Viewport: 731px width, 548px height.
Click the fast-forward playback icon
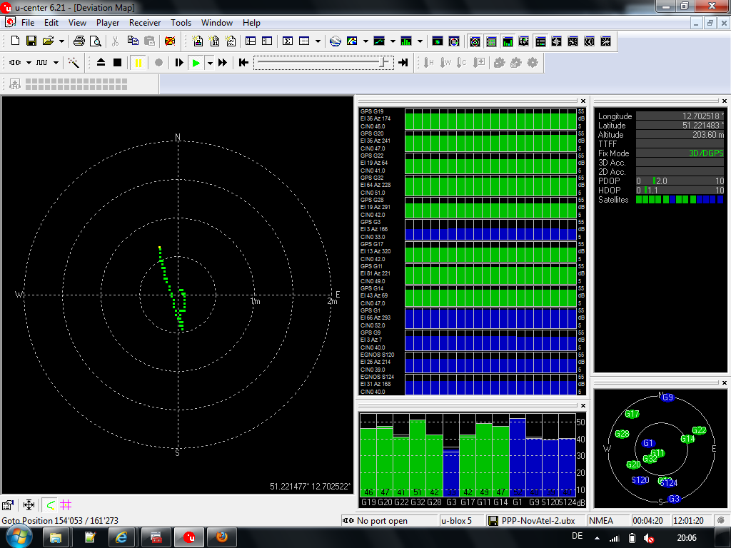point(223,63)
